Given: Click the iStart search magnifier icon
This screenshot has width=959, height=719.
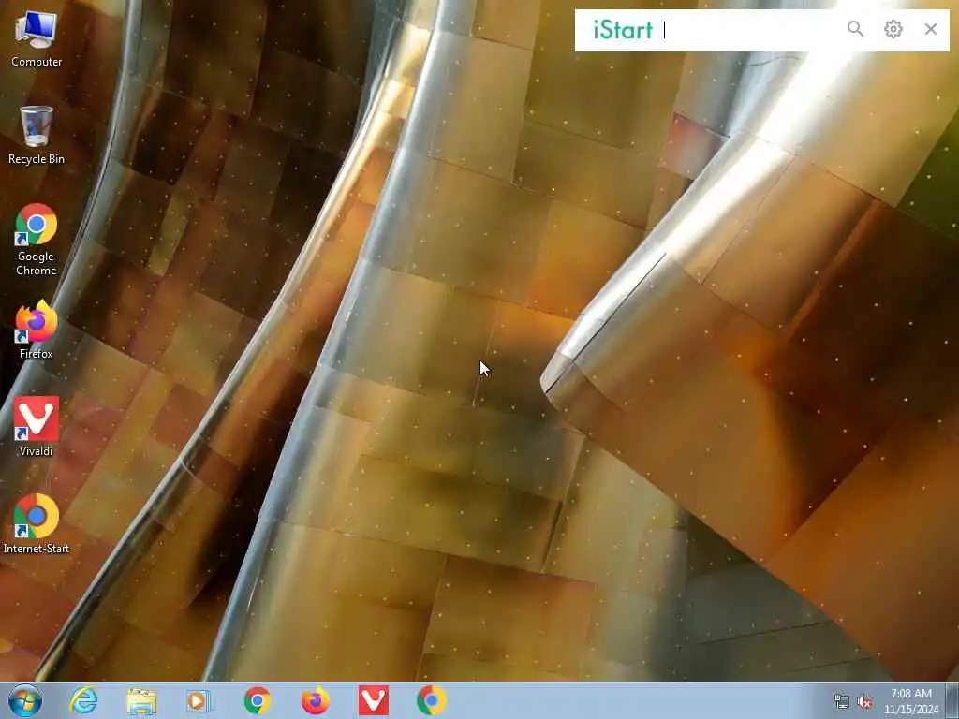Looking at the screenshot, I should (x=855, y=29).
